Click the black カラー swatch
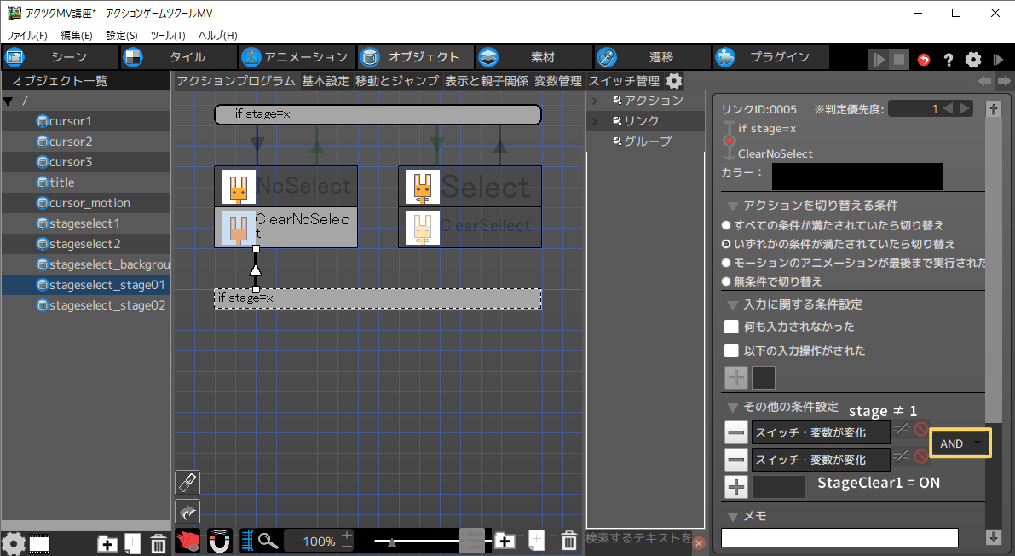The image size is (1015, 556). coord(856,176)
